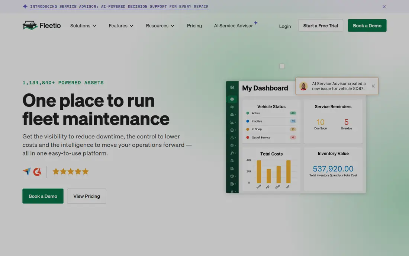The image size is (409, 256).
Task: Expand the arrow beside the warning triangle
Action: 235,138
